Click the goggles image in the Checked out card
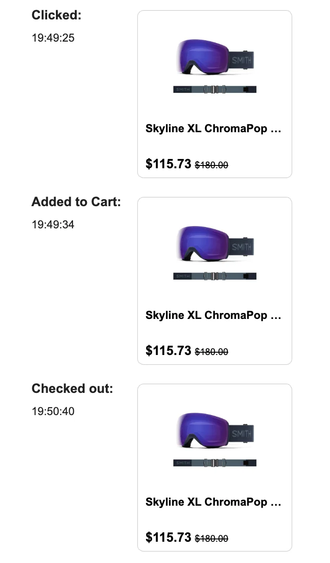This screenshot has height=563, width=330. coord(215,432)
